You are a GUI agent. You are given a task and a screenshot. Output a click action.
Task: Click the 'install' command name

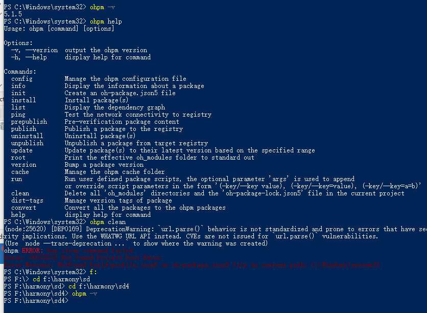(23, 100)
